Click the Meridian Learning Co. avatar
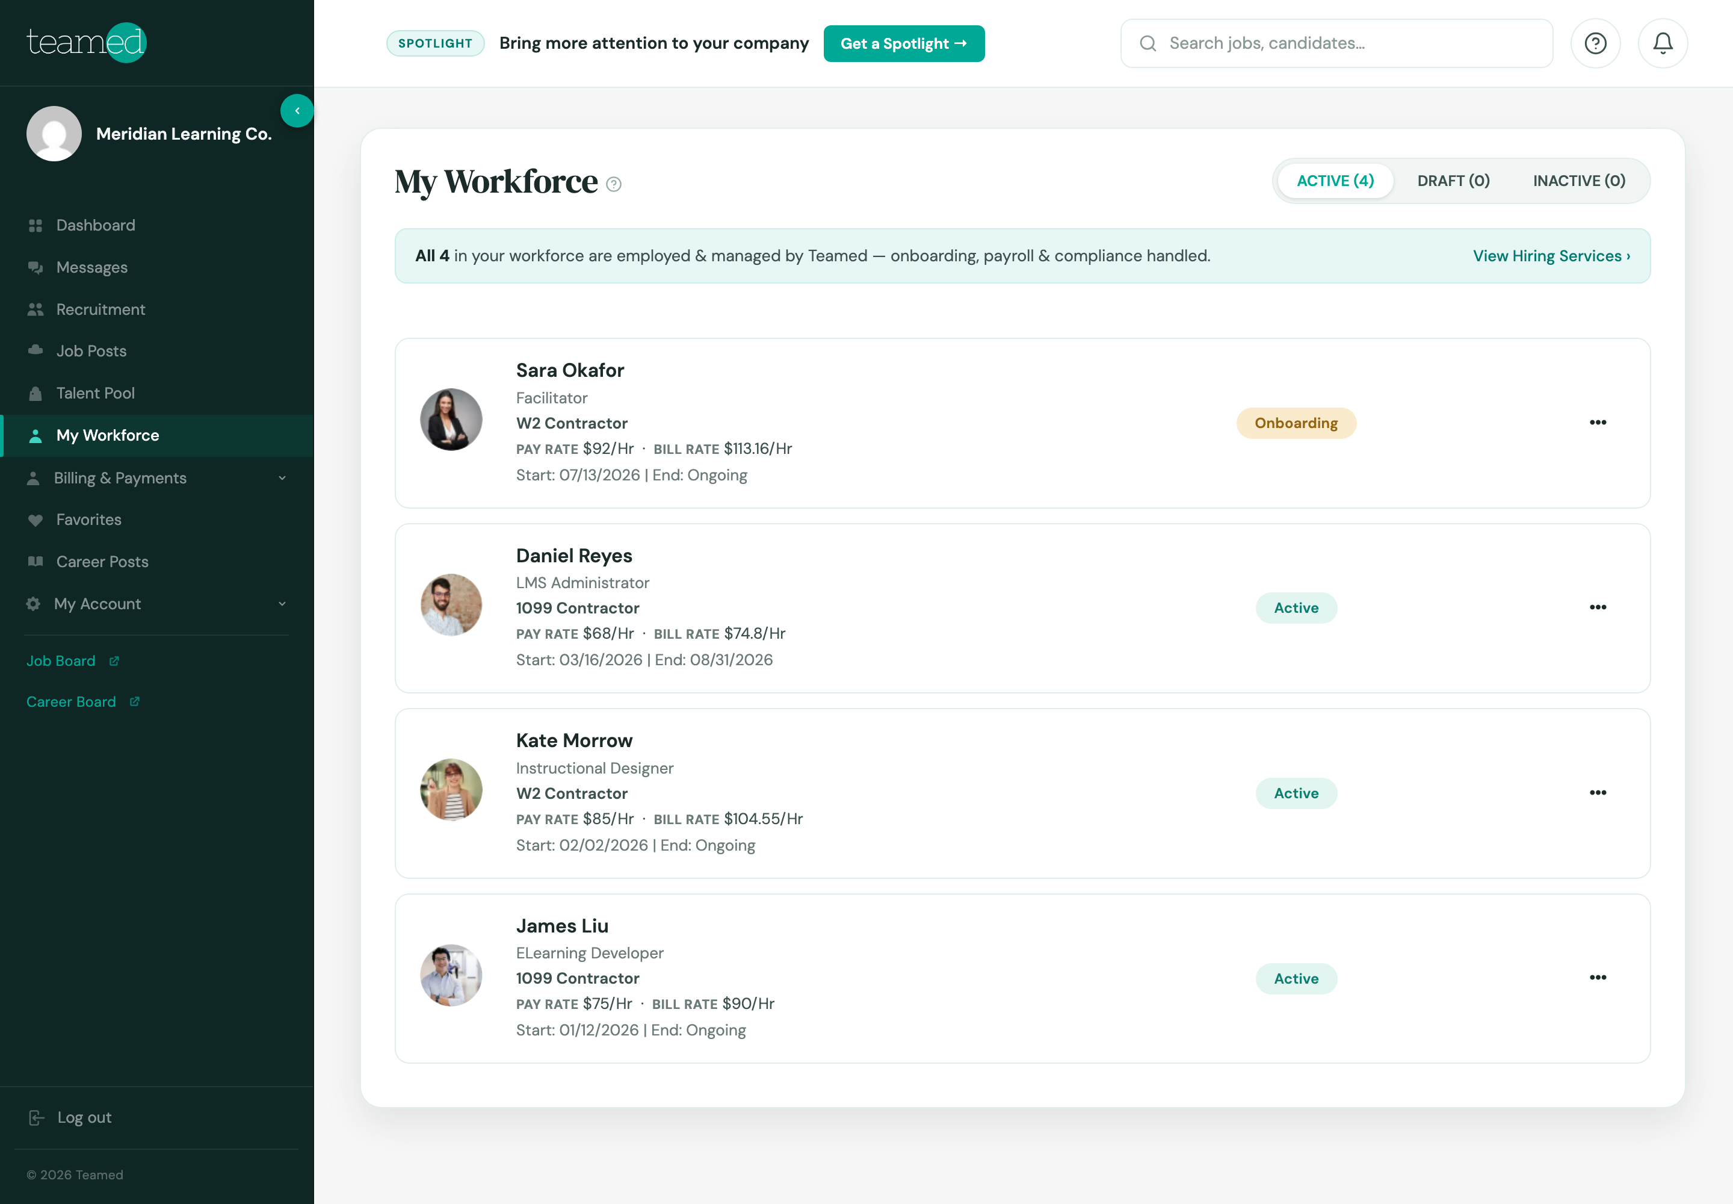 pos(54,134)
